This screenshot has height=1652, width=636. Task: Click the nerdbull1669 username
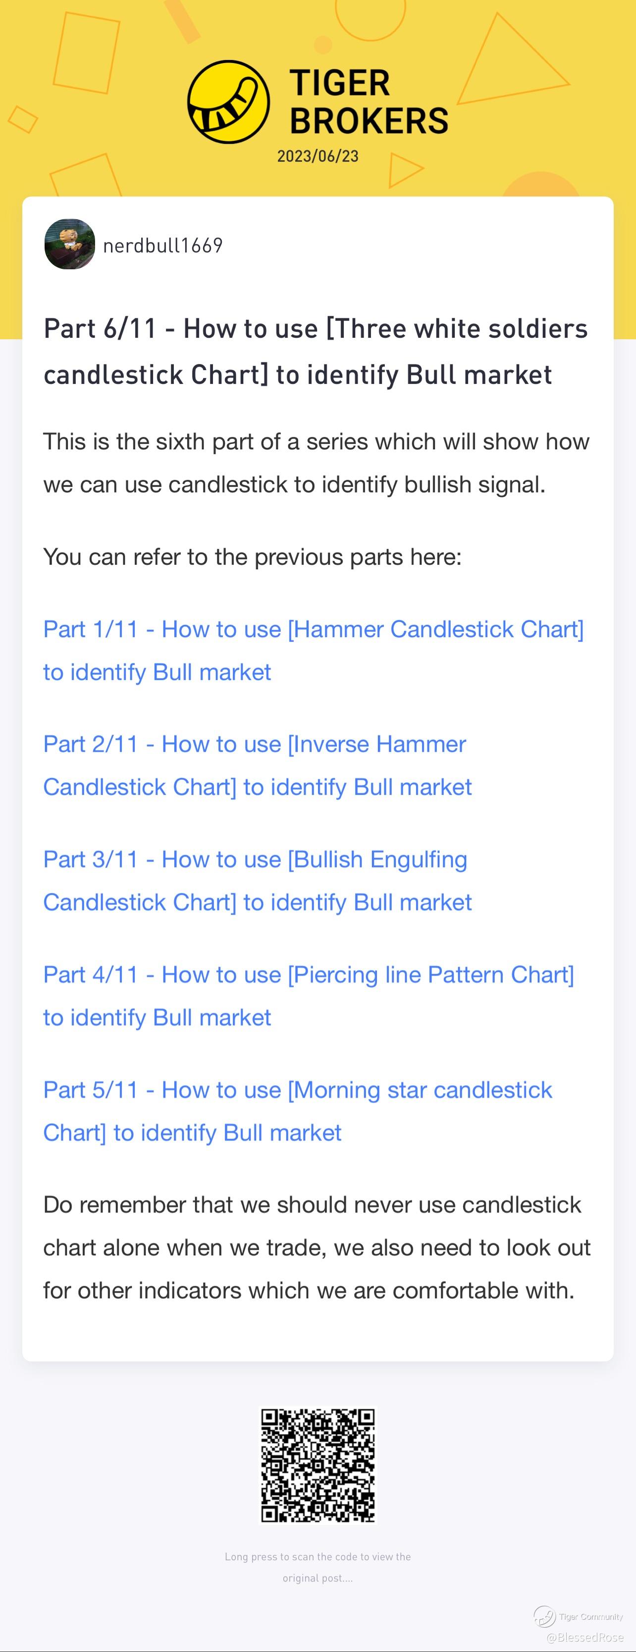(162, 245)
